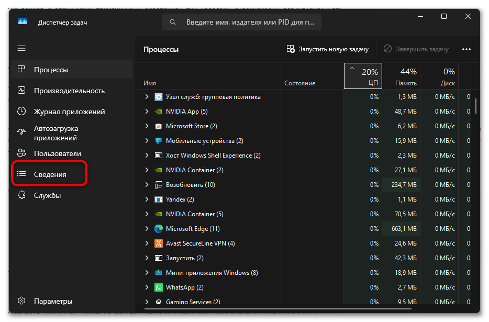Open Параметры at sidebar bottom
Screen dimensions: 489x322
point(72,301)
